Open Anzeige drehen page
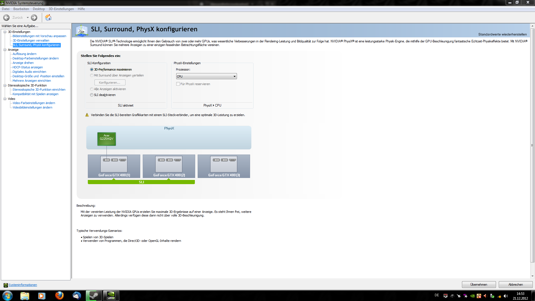Viewport: 535px width, 301px height. coord(23,63)
